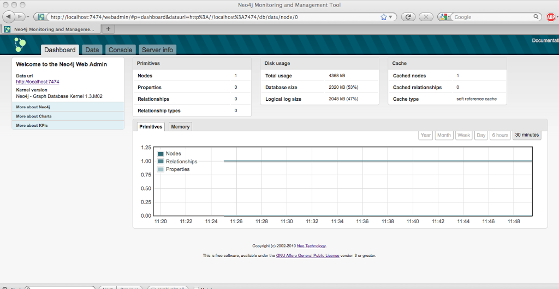Reload the page
The image size is (559, 289).
point(408,17)
